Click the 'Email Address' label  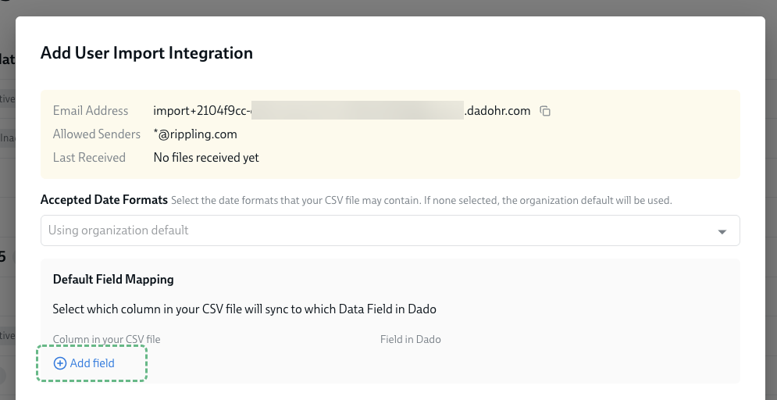[x=89, y=111]
